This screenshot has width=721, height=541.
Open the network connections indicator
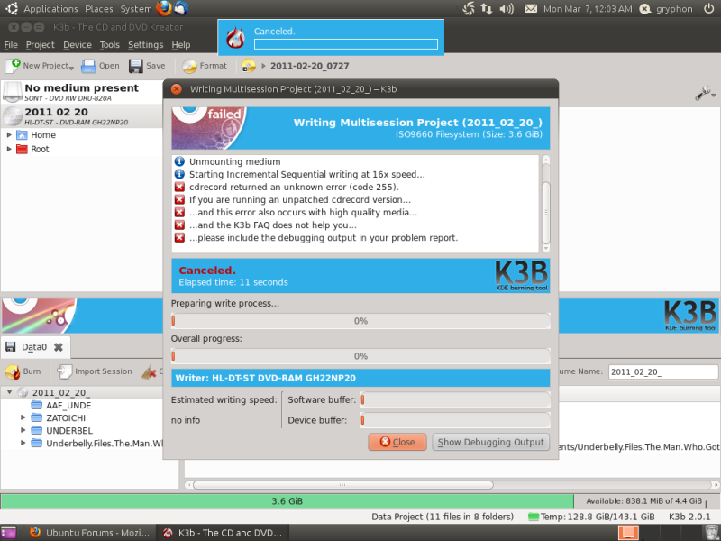coord(487,9)
